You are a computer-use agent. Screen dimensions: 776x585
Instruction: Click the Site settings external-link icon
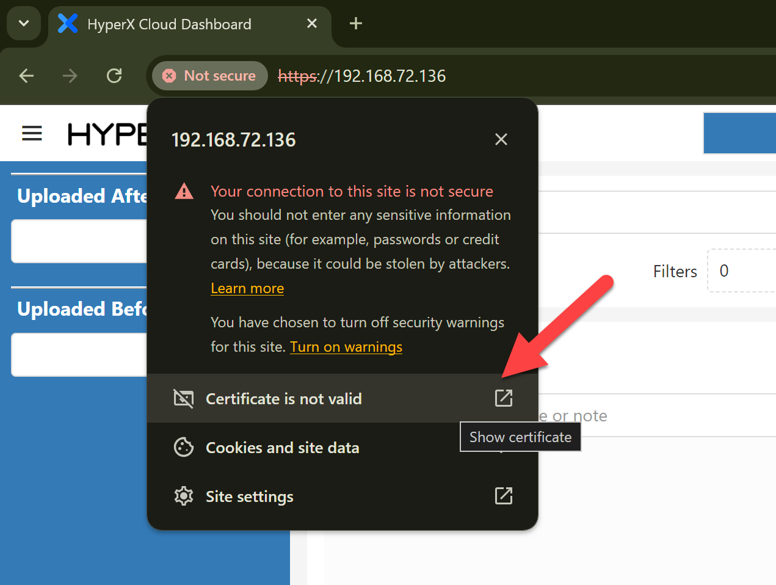504,496
